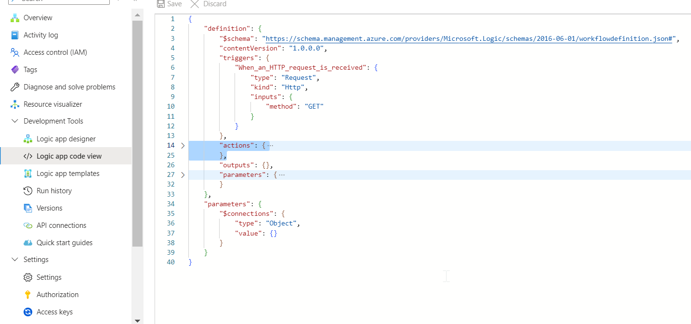The image size is (691, 324).
Task: Collapse the Development Tools section
Action: pyautogui.click(x=14, y=121)
